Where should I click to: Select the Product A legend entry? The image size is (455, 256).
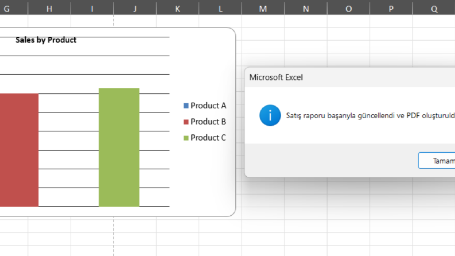pyautogui.click(x=205, y=106)
